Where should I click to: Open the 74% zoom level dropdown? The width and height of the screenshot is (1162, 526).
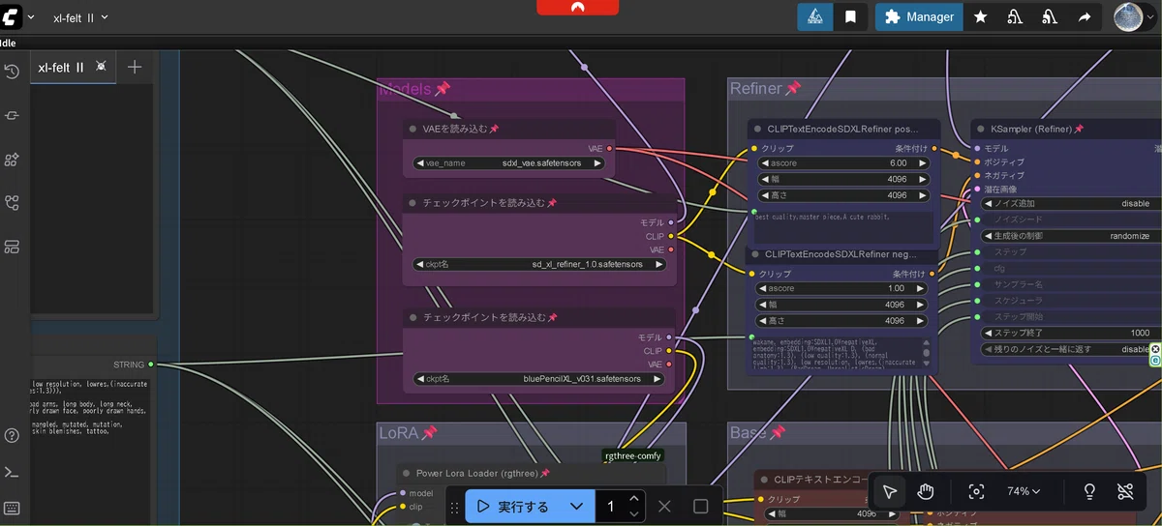pyautogui.click(x=1024, y=491)
